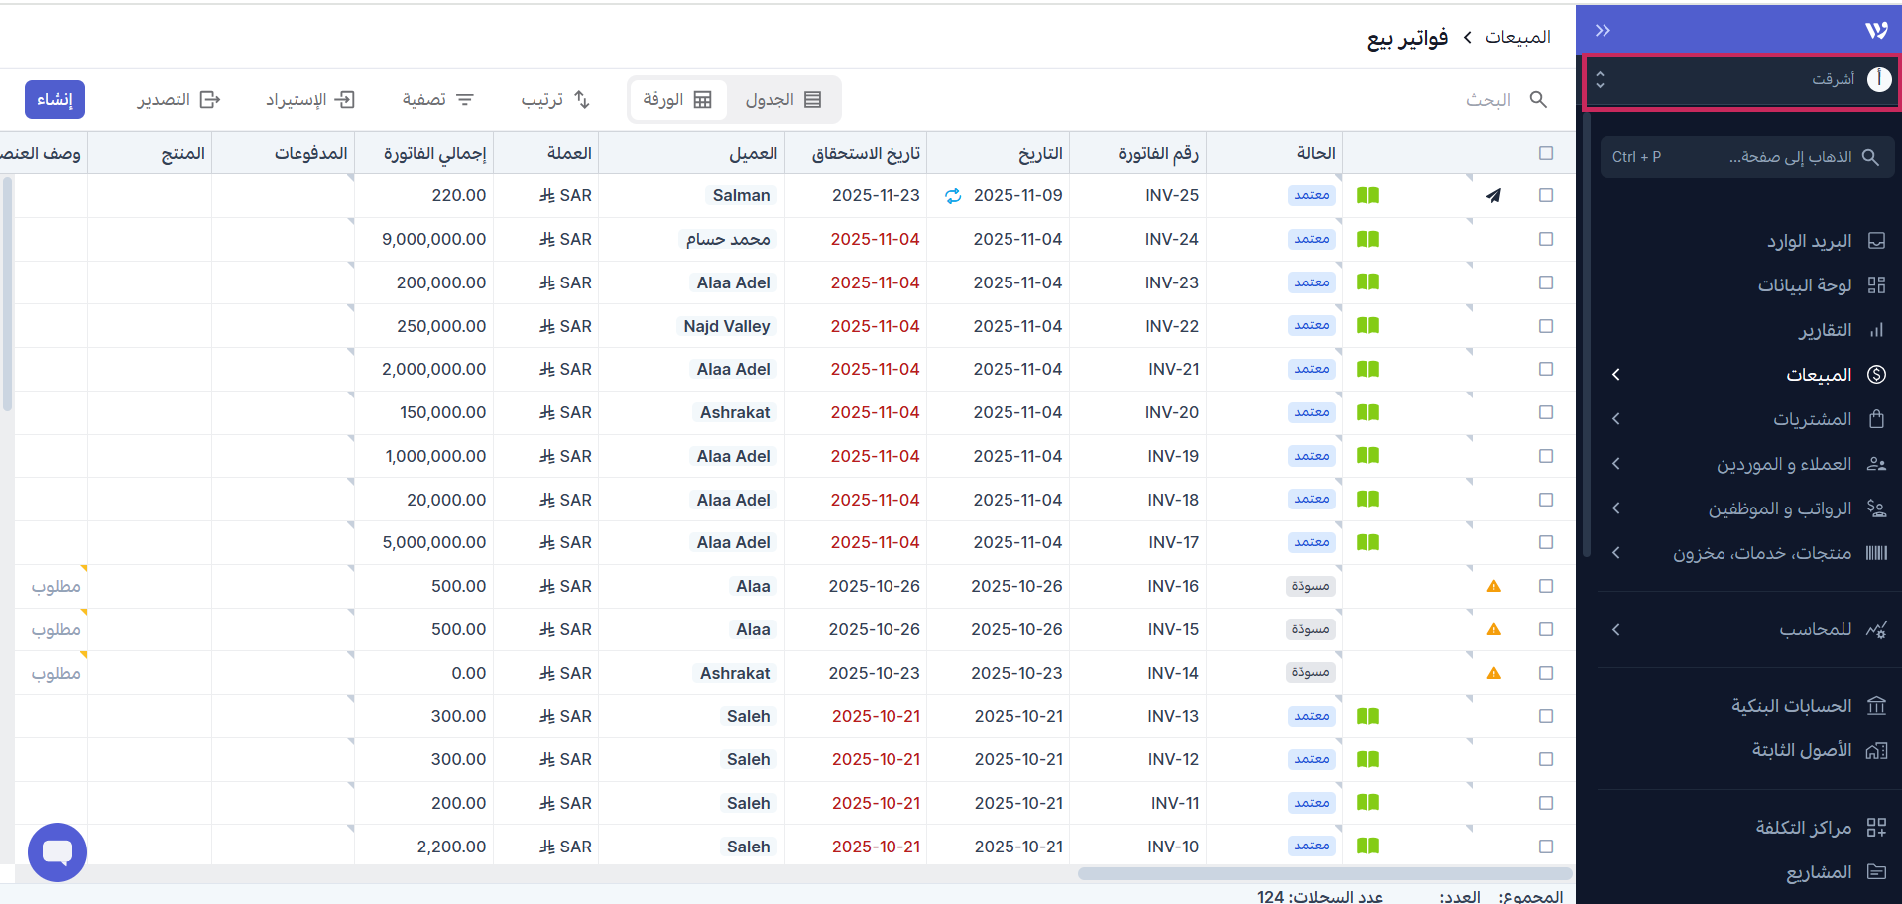Click the blue Create button
This screenshot has width=1902, height=904.
pos(55,100)
